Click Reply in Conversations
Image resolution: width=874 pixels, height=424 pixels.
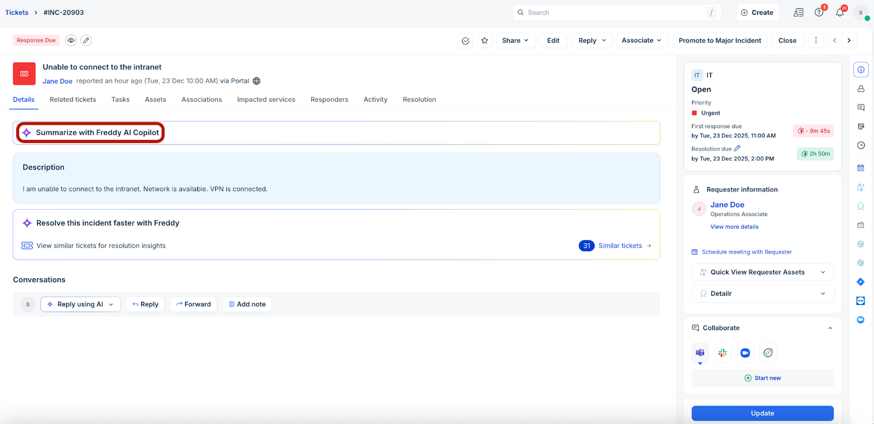[145, 304]
